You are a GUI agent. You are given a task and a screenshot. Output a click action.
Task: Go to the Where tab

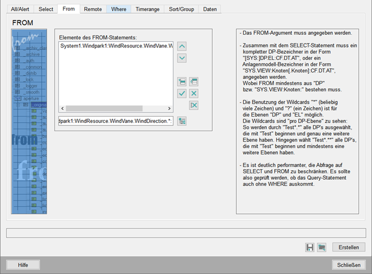pyautogui.click(x=119, y=9)
